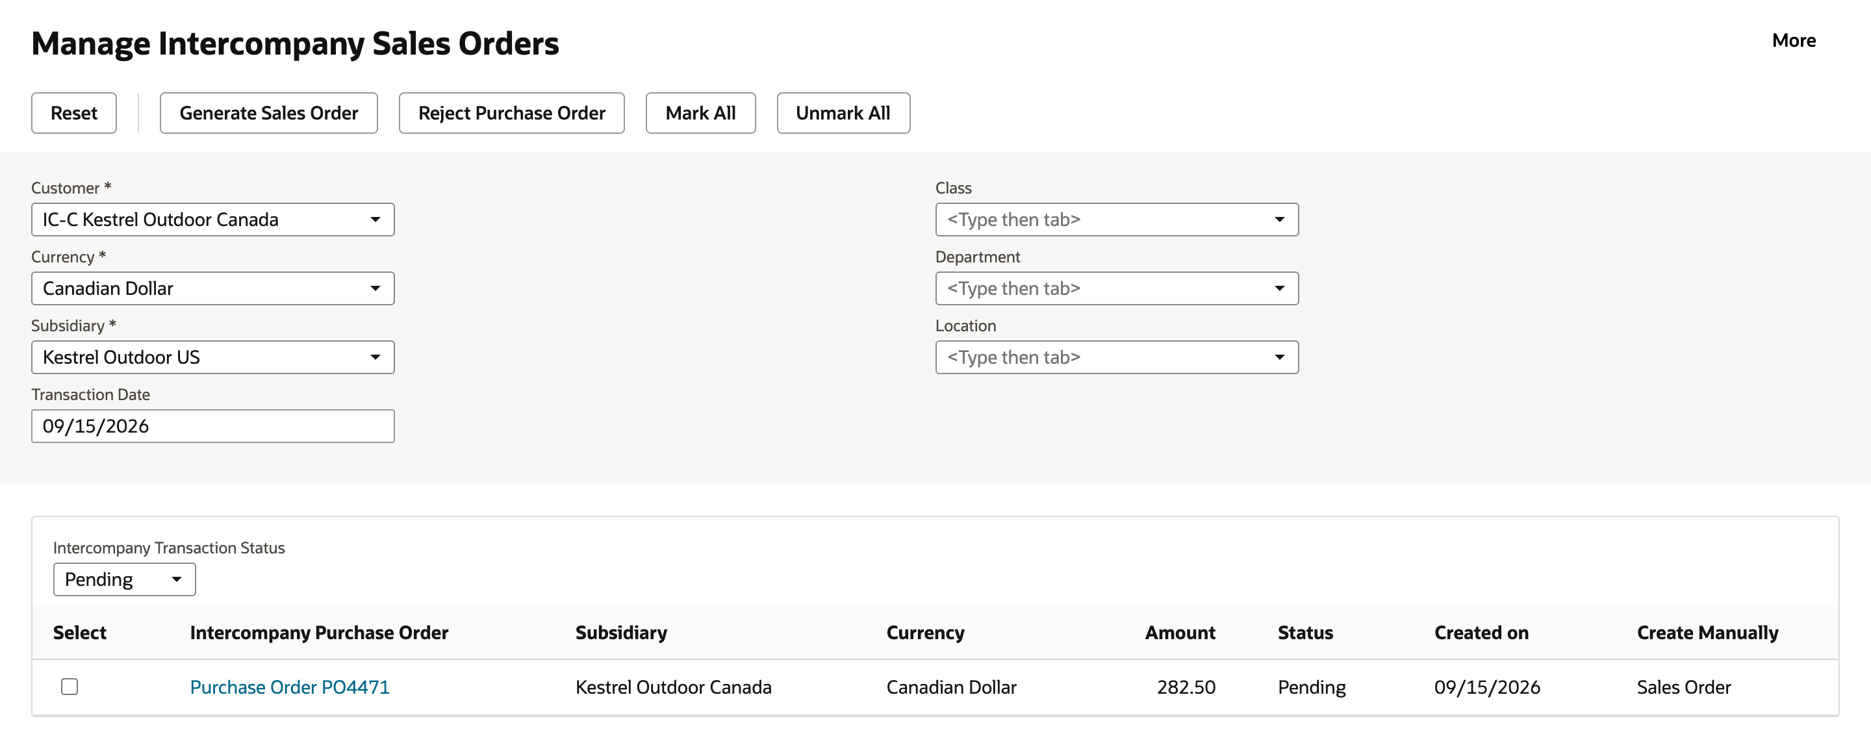Open the Subsidiary dropdown

pyautogui.click(x=213, y=357)
